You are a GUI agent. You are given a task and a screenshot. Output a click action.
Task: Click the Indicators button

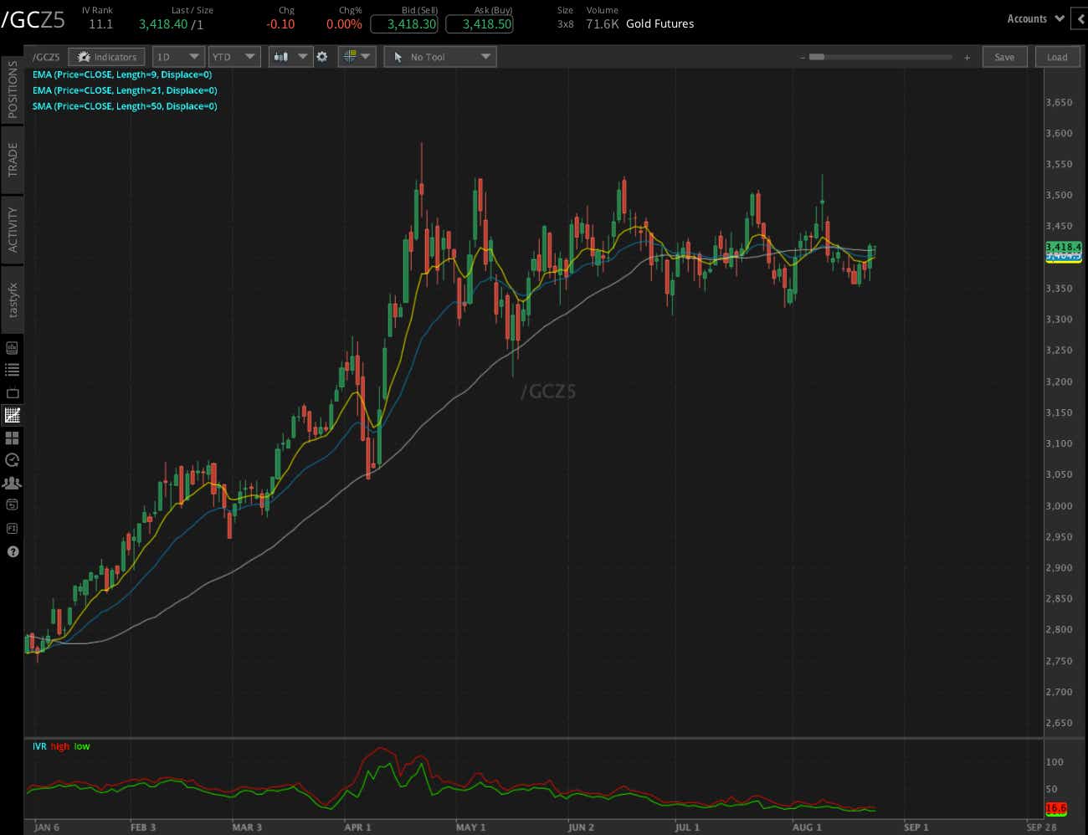point(107,57)
